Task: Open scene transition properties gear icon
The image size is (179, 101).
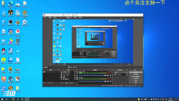Action: coord(127,72)
